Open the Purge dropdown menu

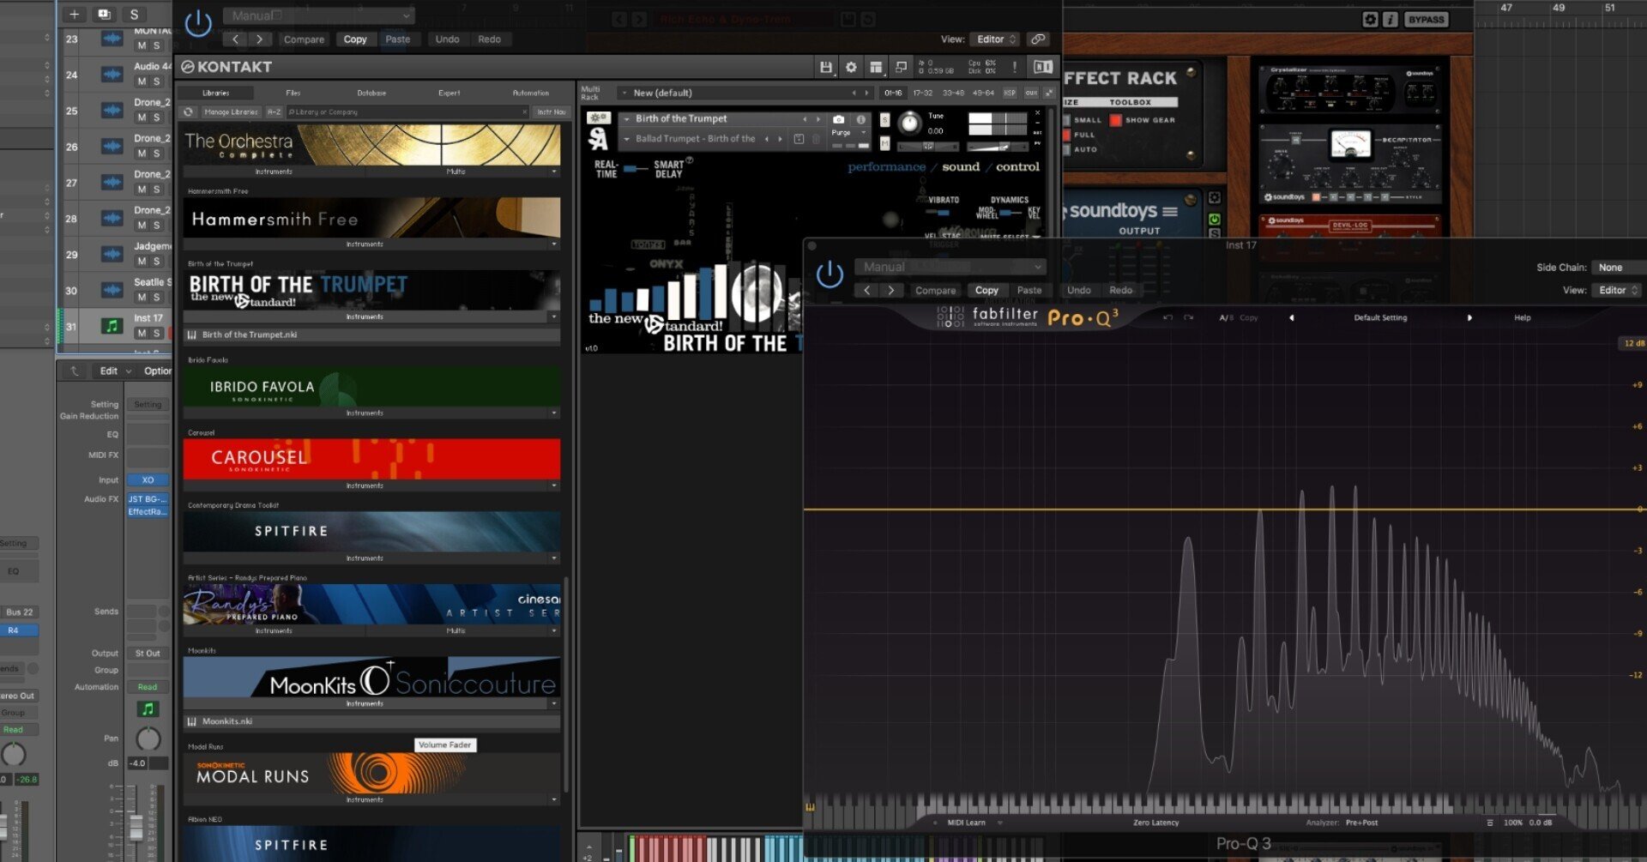click(848, 133)
